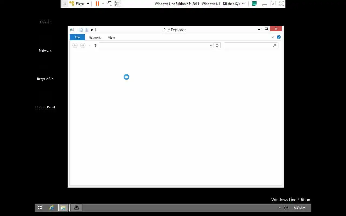The width and height of the screenshot is (346, 216).
Task: Click Send Ctrl+Alt+Del icon in Player toolbar
Action: [110, 4]
